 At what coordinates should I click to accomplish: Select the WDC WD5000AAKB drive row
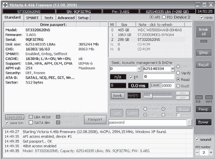(150, 30)
